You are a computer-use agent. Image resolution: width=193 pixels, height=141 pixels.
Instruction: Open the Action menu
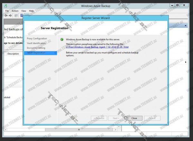[x=15, y=11]
